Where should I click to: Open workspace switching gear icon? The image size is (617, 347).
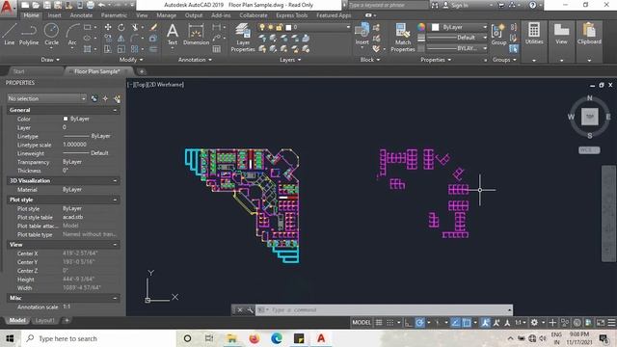click(534, 323)
